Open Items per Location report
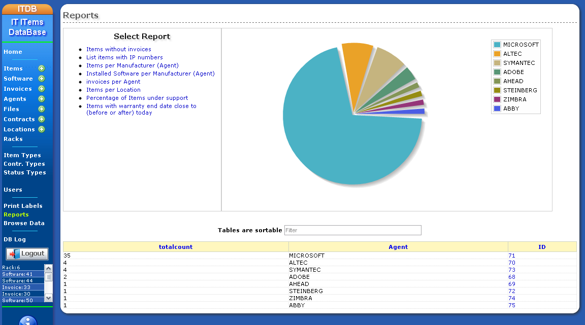 click(x=113, y=90)
